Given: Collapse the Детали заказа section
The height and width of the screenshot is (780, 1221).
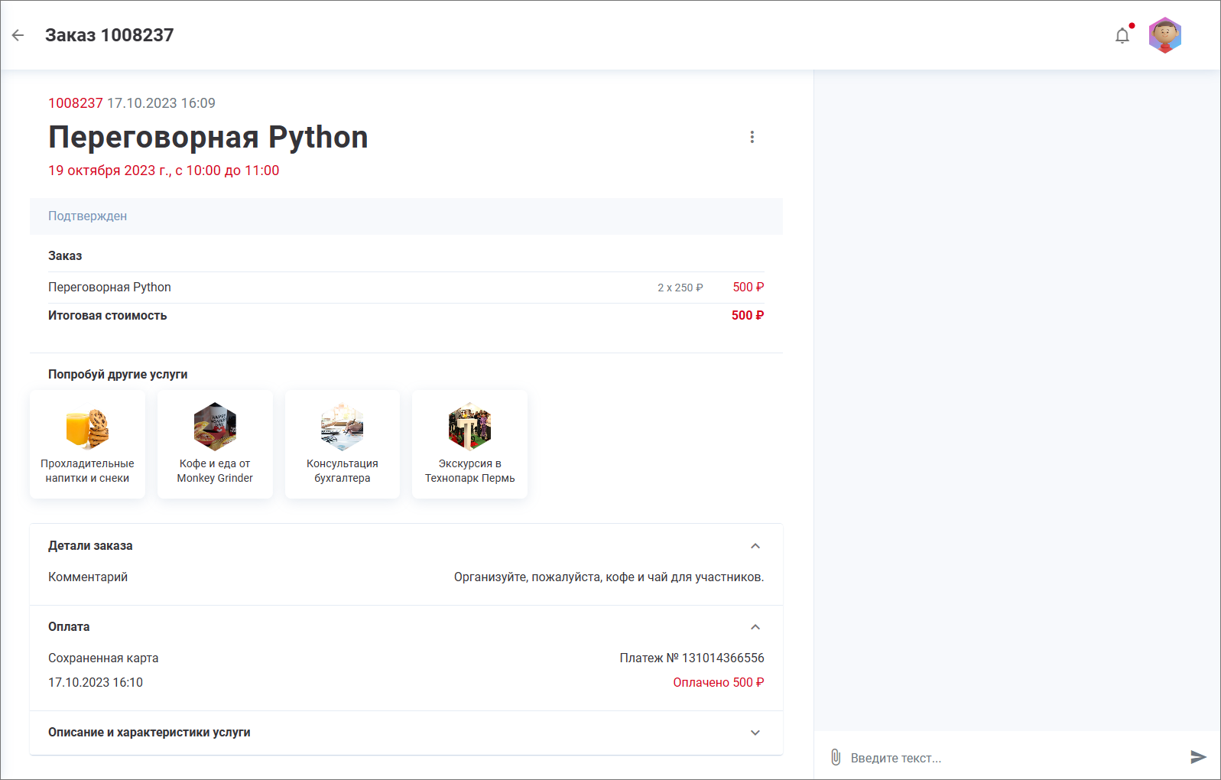Looking at the screenshot, I should [x=755, y=546].
